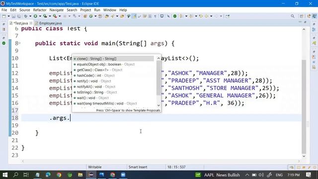Image resolution: width=318 pixels, height=179 pixels.
Task: Choose getClass() completion proposal
Action: point(113,70)
